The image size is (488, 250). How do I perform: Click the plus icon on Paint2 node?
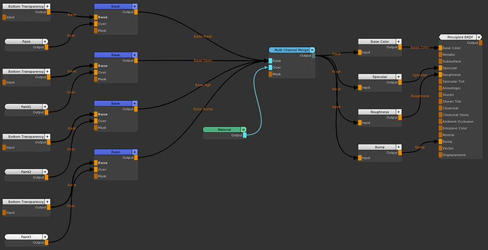(x=45, y=172)
